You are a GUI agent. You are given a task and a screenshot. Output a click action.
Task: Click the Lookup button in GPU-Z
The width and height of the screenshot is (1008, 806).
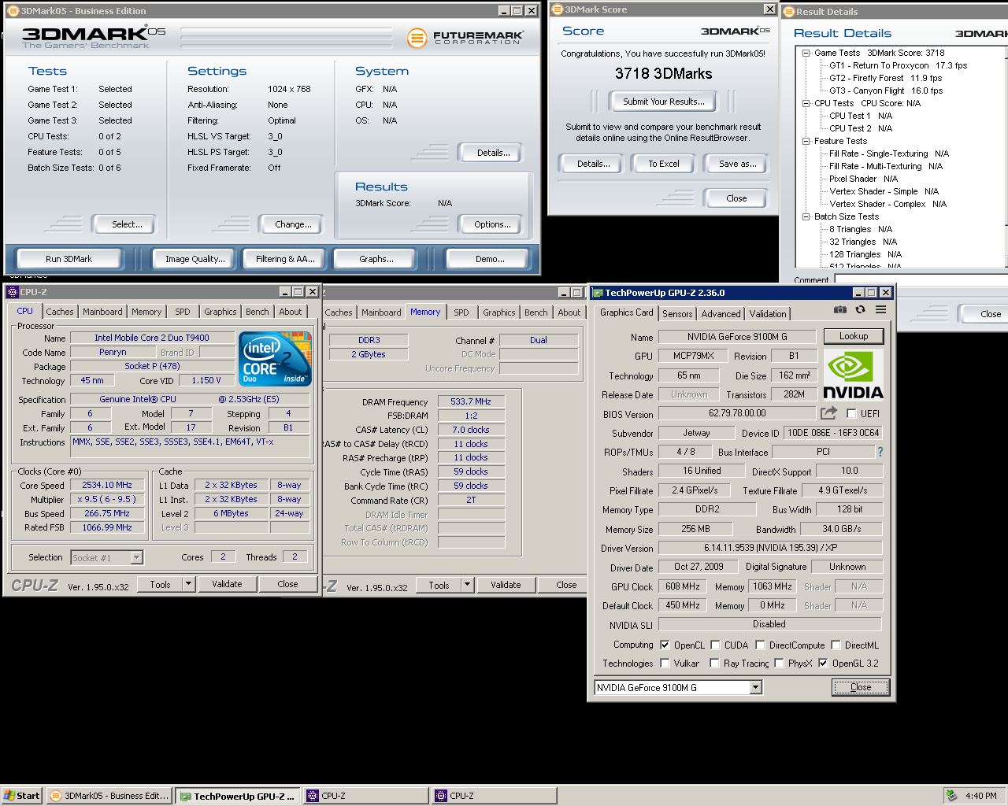click(854, 336)
